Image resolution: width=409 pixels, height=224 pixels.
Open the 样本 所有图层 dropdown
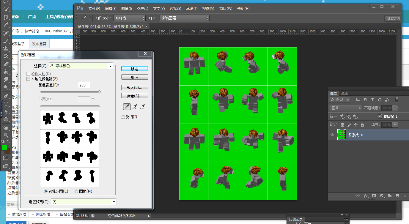click(x=185, y=18)
